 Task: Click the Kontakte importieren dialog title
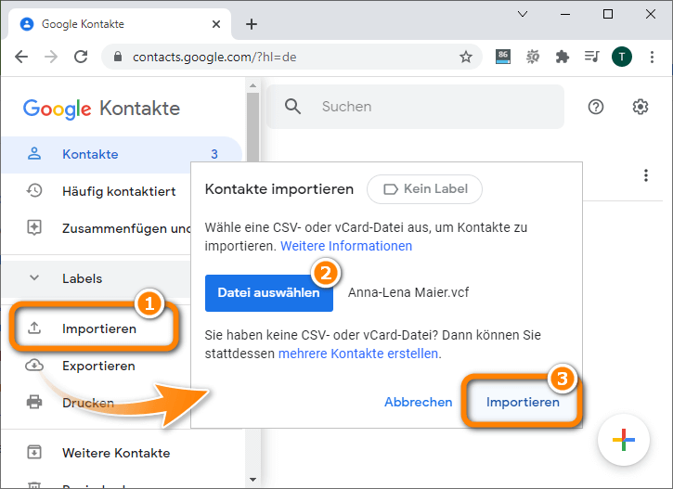click(x=279, y=189)
